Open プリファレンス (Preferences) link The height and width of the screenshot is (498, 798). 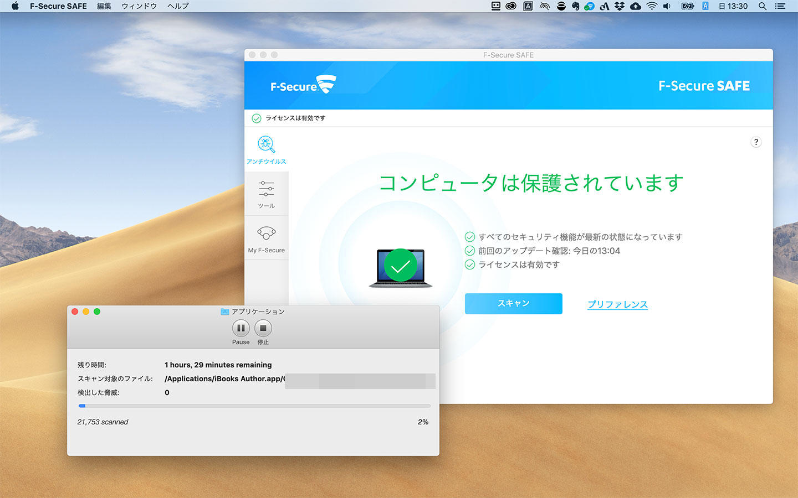[617, 304]
